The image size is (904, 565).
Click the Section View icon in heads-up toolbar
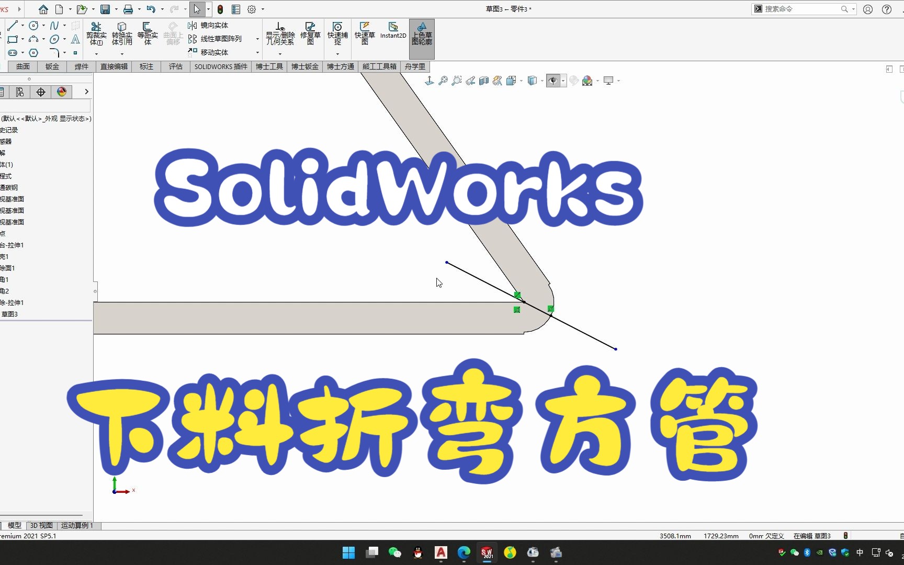(483, 80)
